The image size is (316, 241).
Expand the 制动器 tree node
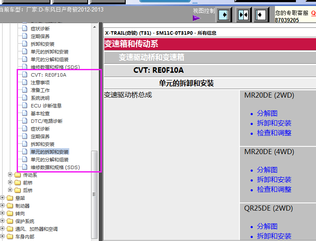coord(2,205)
